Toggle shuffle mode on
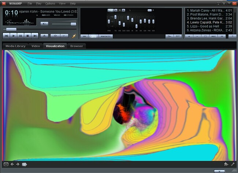This screenshot has width=238, height=173. click(55, 36)
